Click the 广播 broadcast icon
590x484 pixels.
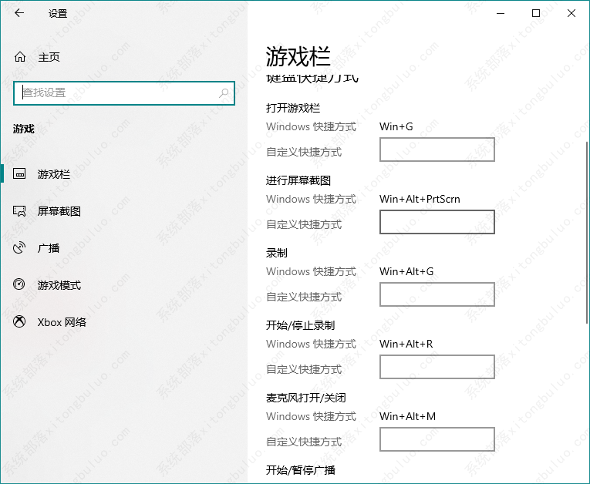tap(20, 248)
